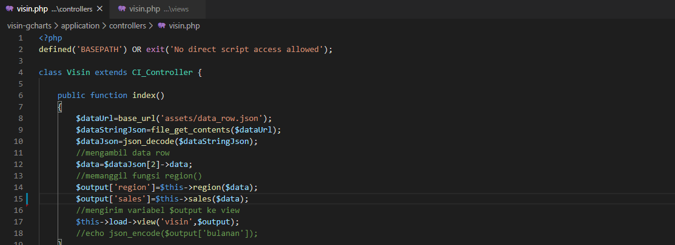Click the commented echo json_encode line
The height and width of the screenshot is (245, 675).
(167, 234)
